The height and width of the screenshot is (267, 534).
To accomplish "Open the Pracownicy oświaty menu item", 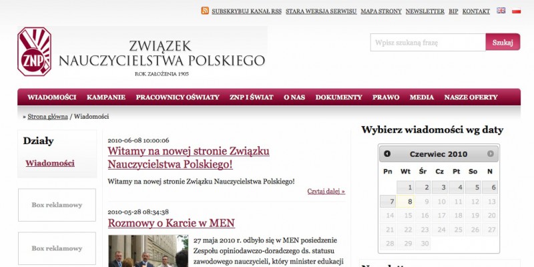I will tap(178, 97).
